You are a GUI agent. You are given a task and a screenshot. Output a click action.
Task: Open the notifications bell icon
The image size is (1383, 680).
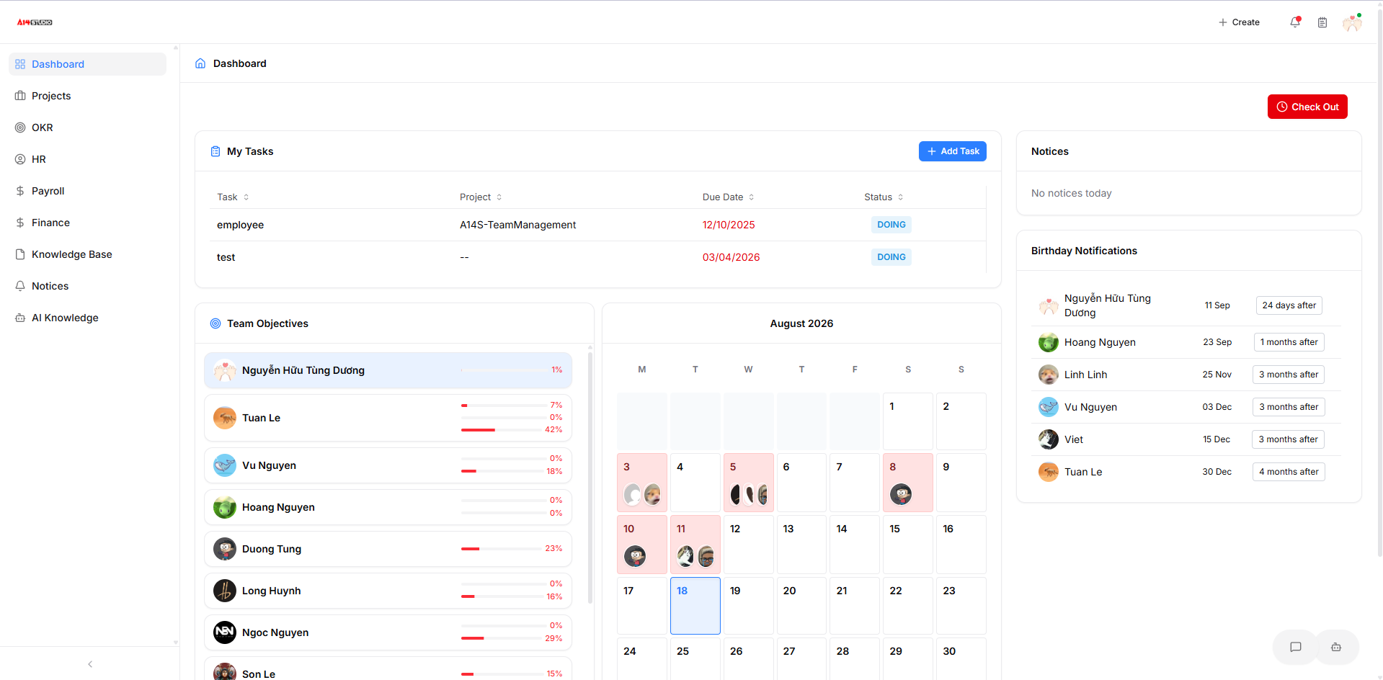pyautogui.click(x=1295, y=22)
